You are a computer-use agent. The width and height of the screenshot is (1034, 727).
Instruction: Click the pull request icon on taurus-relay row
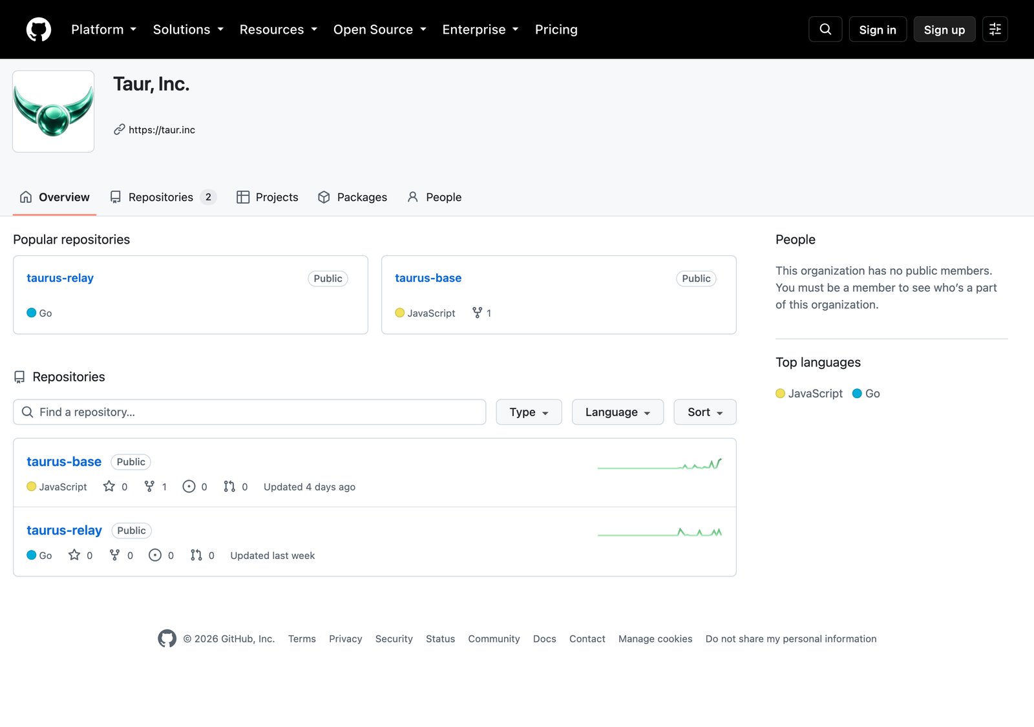pos(196,554)
